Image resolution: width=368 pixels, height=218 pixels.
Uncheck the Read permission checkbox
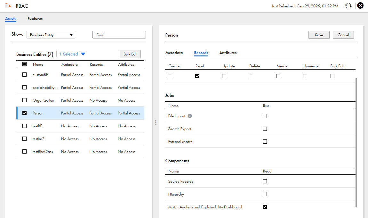pos(197,76)
